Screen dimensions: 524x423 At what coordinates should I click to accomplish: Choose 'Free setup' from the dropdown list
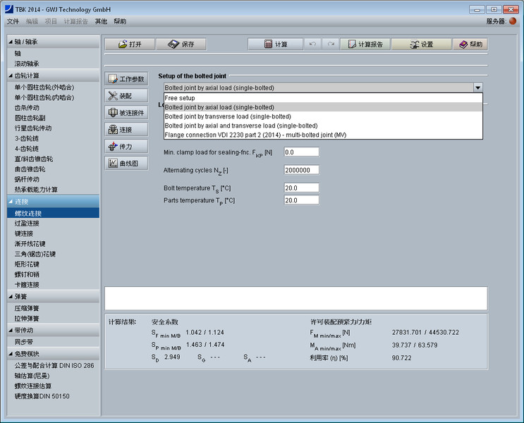tap(180, 98)
